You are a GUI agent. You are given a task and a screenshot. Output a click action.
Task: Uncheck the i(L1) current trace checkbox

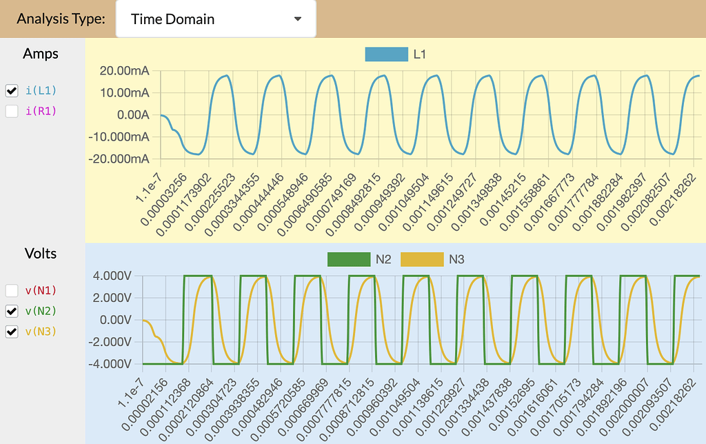click(x=11, y=90)
